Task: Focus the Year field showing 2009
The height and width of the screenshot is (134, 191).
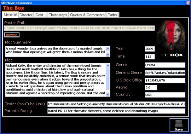Action: coord(150,49)
